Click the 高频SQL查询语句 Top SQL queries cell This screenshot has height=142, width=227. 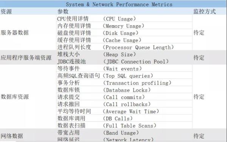point(124,76)
